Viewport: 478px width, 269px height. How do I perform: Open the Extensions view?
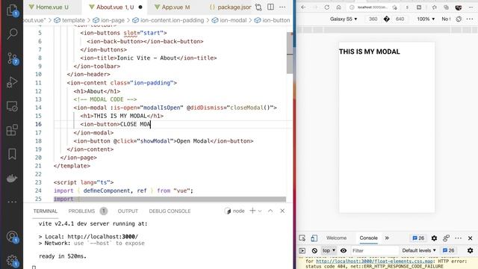click(12, 130)
